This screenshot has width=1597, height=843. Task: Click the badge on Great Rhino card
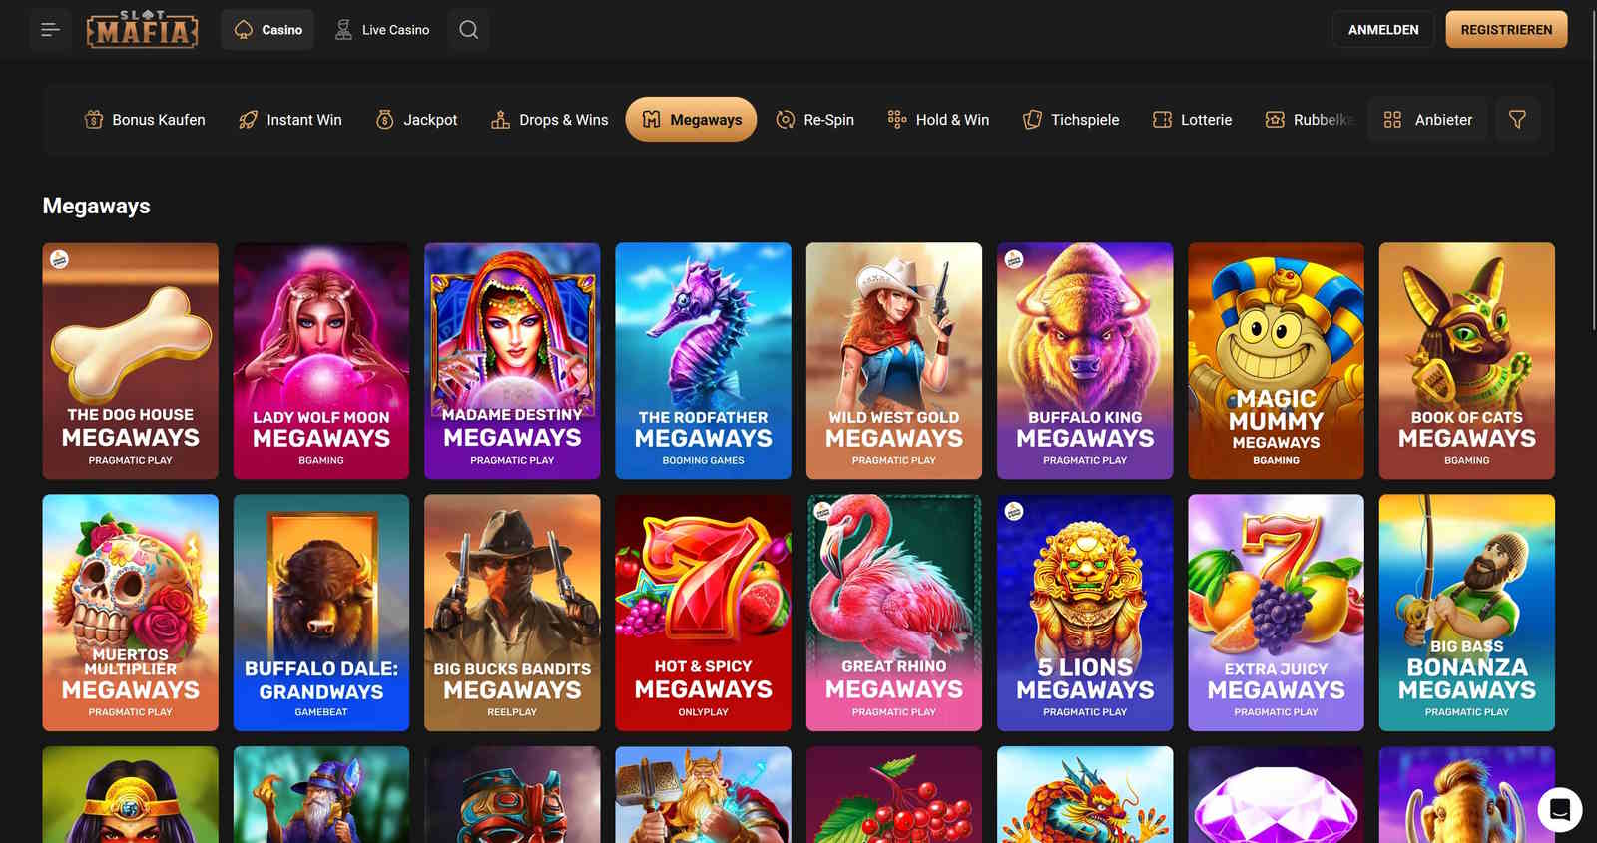(x=823, y=512)
